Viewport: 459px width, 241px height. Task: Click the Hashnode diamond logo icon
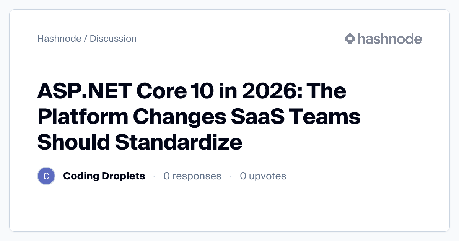(350, 39)
